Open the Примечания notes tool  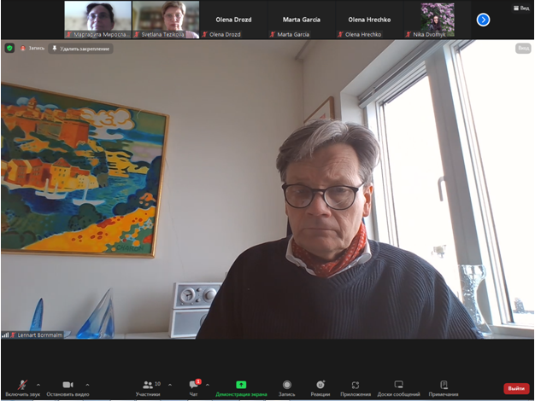pyautogui.click(x=444, y=387)
